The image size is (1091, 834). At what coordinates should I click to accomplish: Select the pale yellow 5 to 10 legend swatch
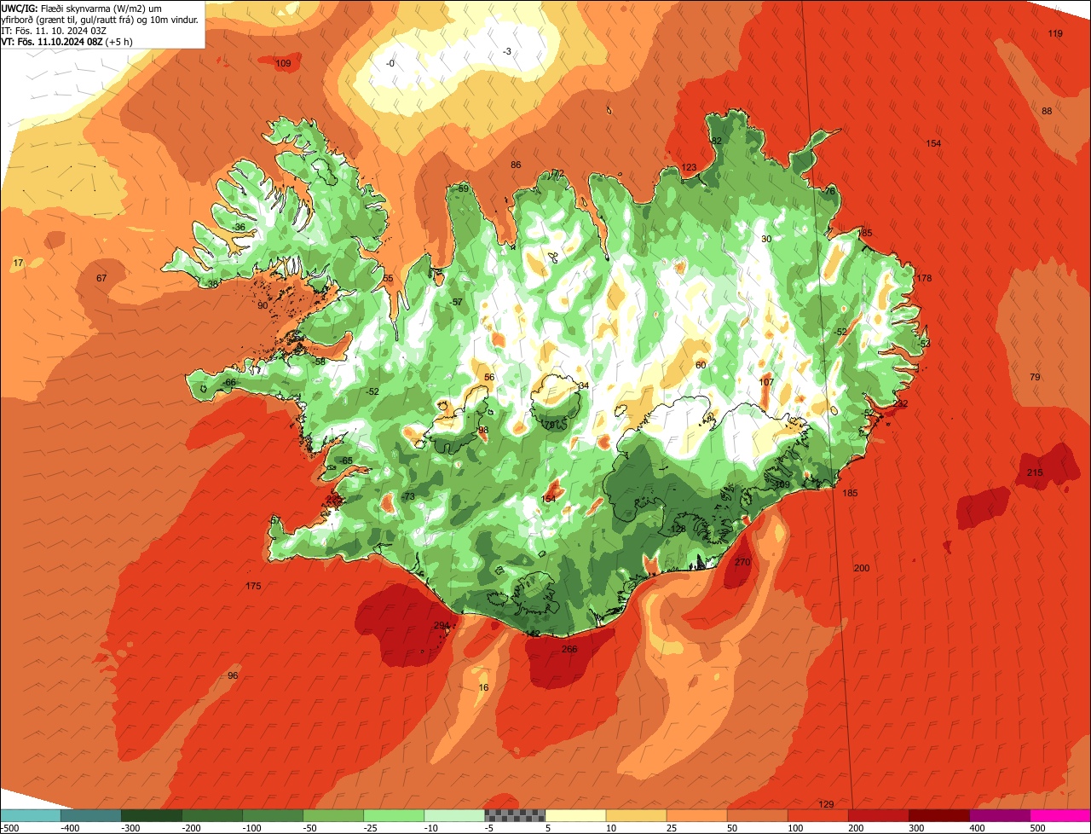click(x=575, y=815)
